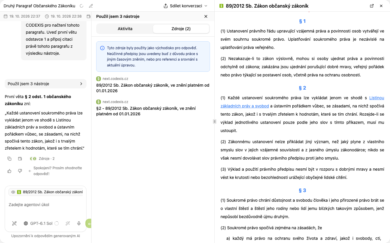The height and width of the screenshot is (243, 390).
Task: Focus the Zadejte agentovi úkol input field
Action: click(x=45, y=205)
